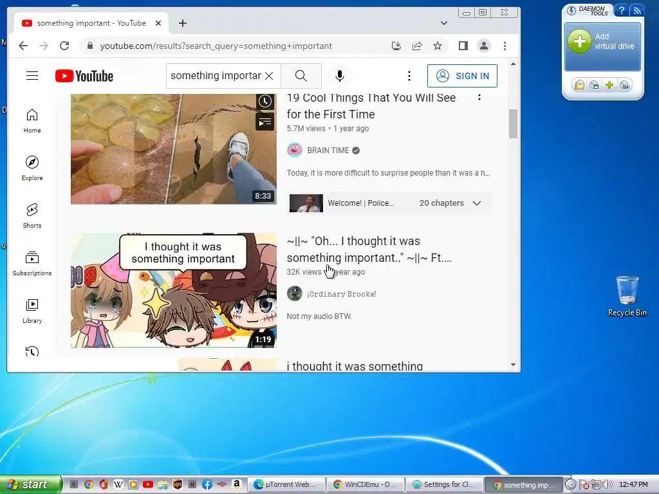Click the Windows start button
The width and height of the screenshot is (659, 494).
click(x=31, y=484)
